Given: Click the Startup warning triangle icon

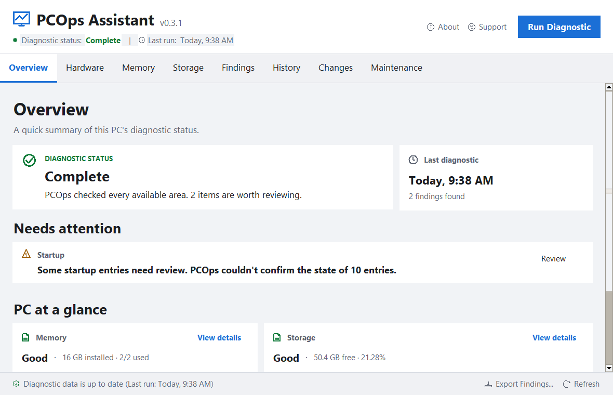Looking at the screenshot, I should [26, 254].
